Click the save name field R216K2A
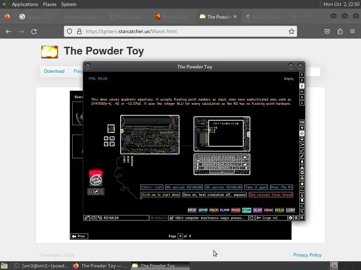 coord(123,218)
